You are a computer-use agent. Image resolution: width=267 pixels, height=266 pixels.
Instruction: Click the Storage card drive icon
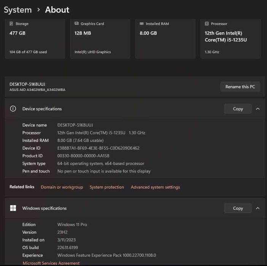coord(11,24)
